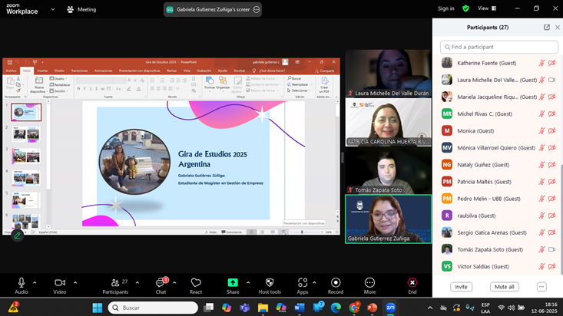Open File Explorer from the taskbar
The width and height of the screenshot is (563, 316).
click(x=263, y=308)
